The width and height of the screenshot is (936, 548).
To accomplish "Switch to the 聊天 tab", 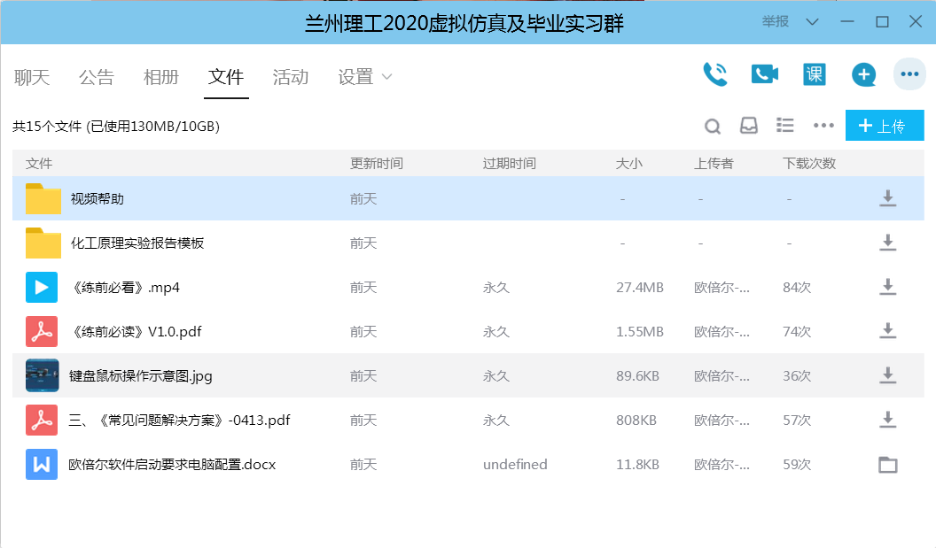I will click(x=32, y=77).
